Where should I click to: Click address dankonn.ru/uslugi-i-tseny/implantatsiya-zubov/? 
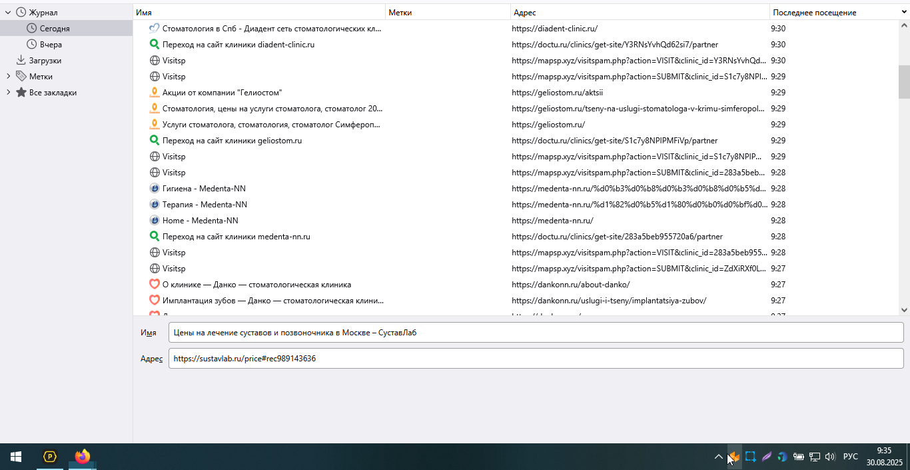[x=609, y=300]
